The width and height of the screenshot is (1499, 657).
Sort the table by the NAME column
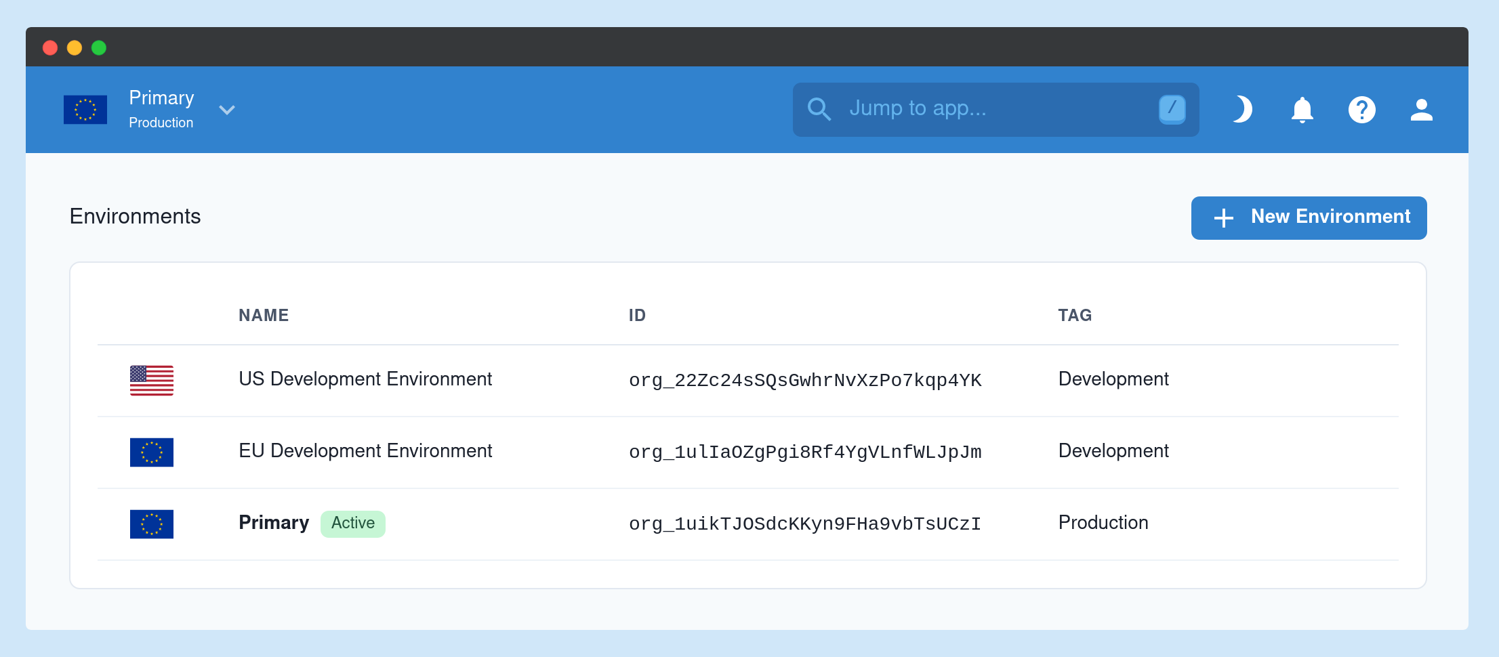tap(264, 315)
